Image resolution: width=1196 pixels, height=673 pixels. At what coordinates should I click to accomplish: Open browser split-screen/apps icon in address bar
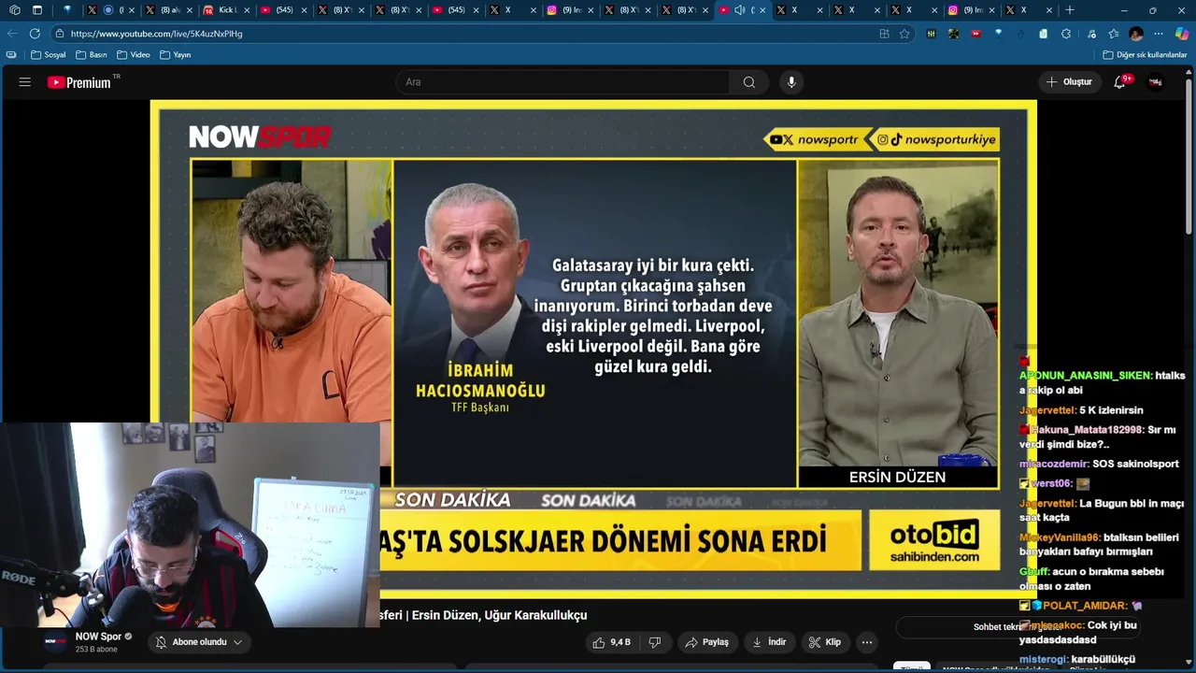coord(884,34)
